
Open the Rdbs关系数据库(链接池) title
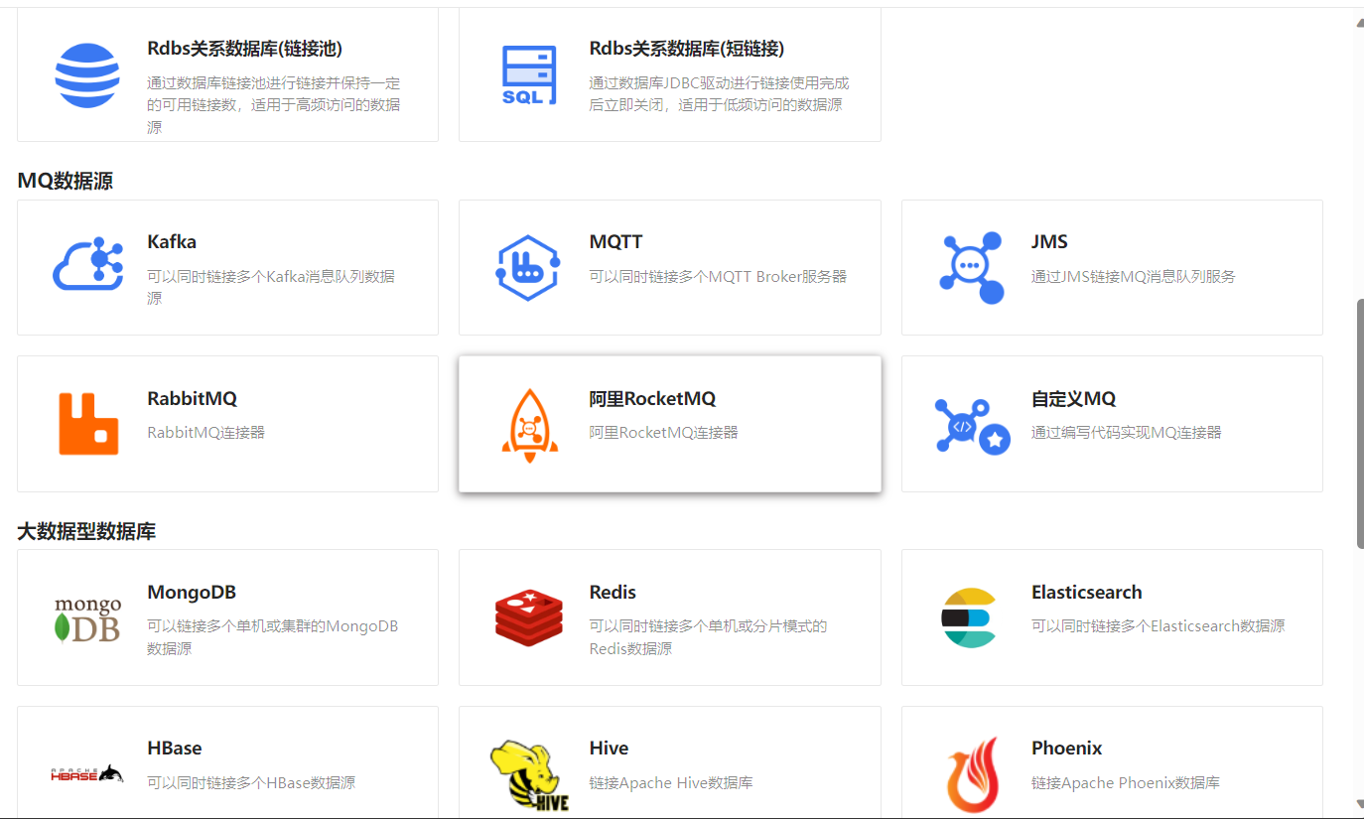tap(244, 49)
